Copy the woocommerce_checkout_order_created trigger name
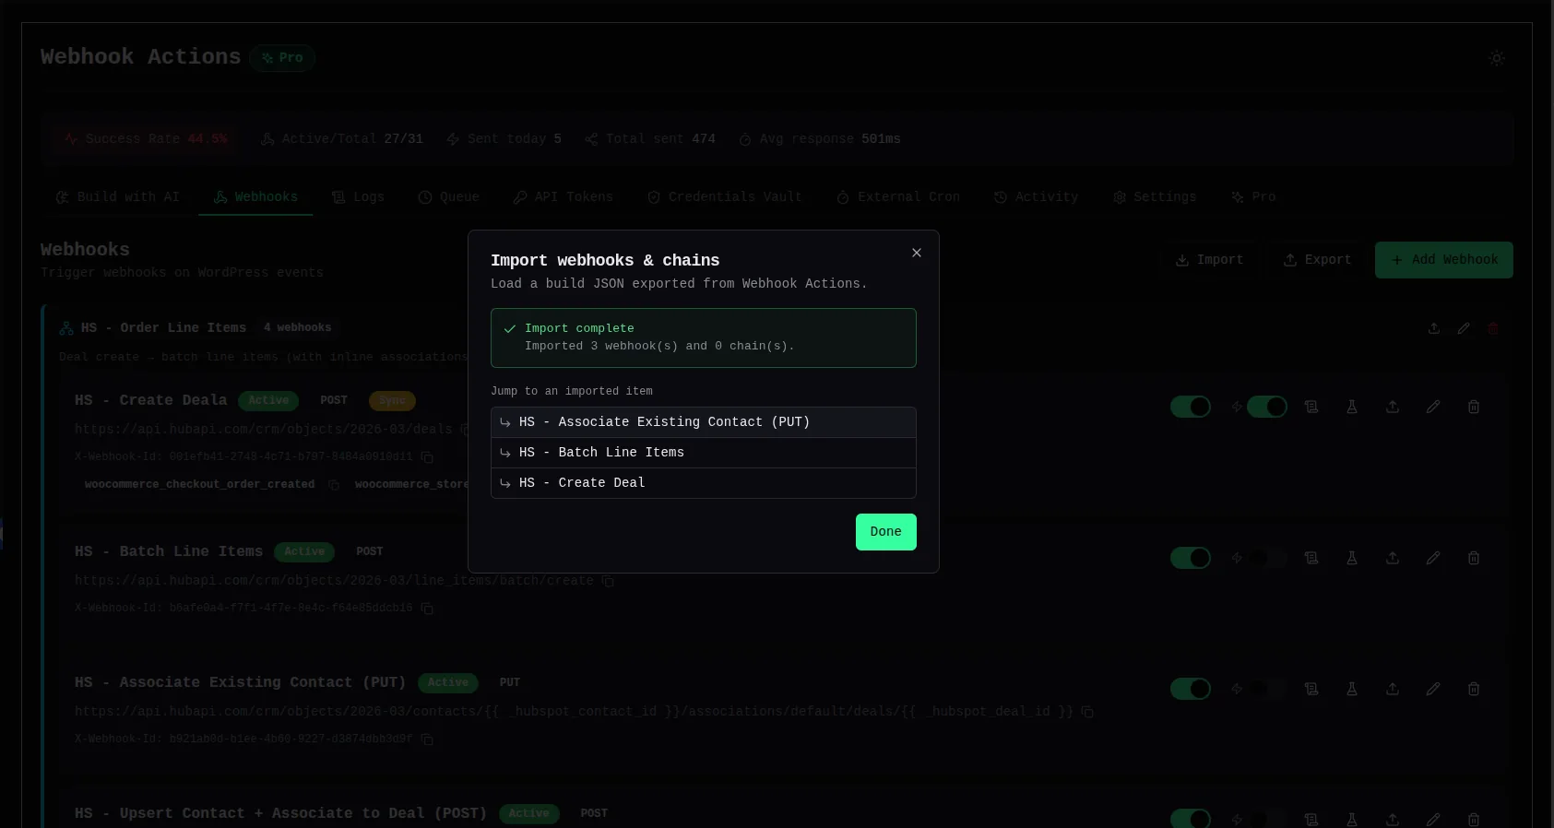This screenshot has height=828, width=1554. pos(334,485)
